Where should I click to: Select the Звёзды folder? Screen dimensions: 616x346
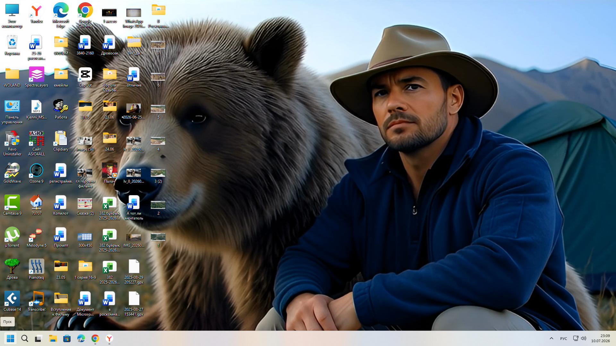134,45
